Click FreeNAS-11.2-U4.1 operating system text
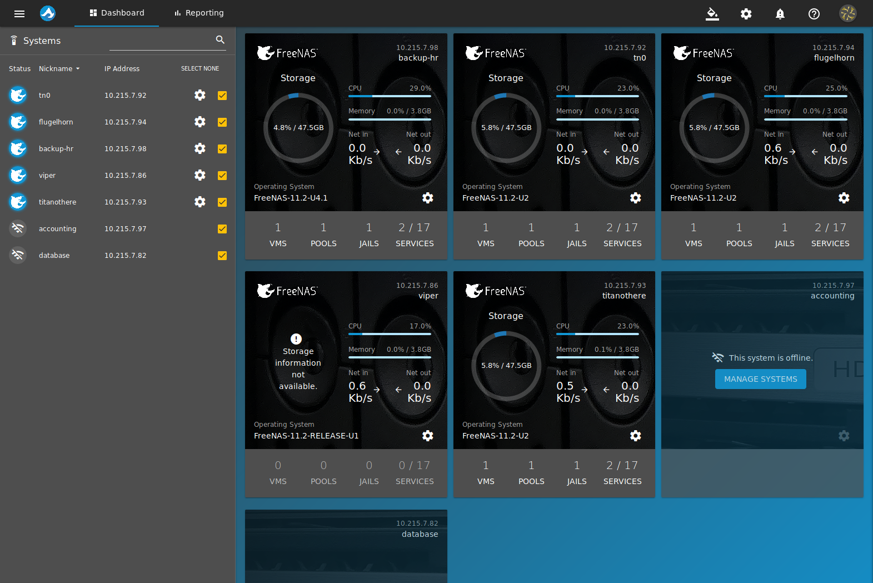This screenshot has width=873, height=583. point(291,198)
